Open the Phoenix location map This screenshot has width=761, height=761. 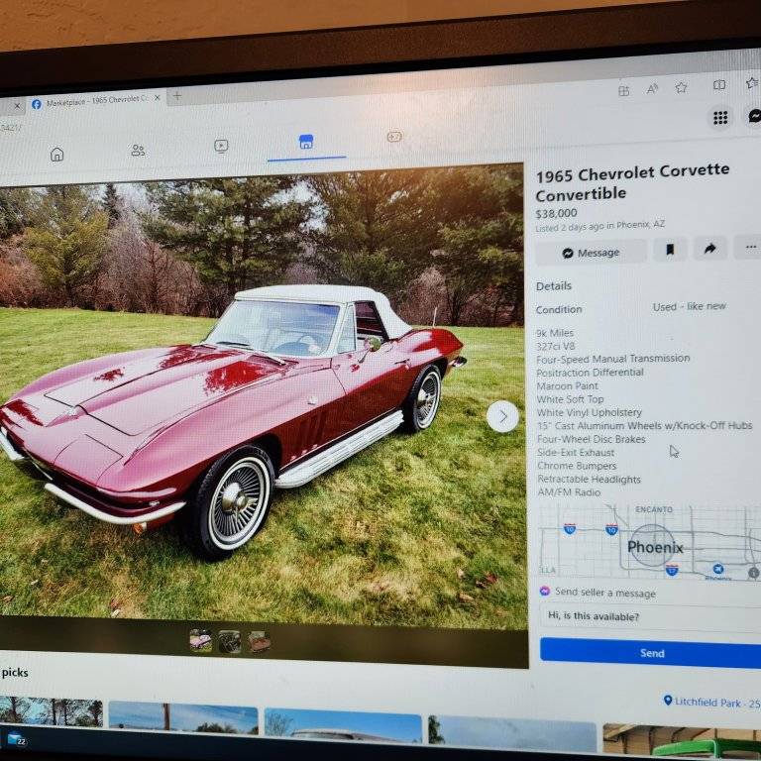point(649,543)
